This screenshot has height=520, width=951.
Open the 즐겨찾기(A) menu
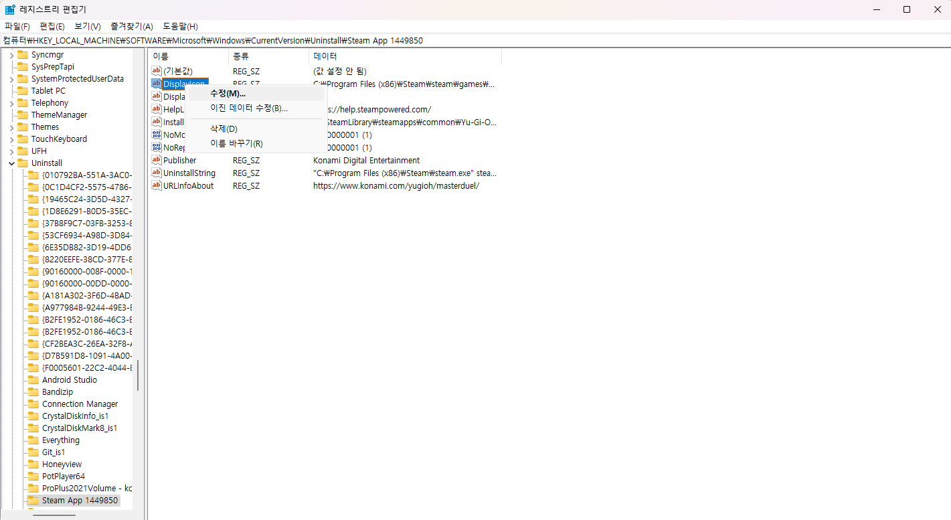tap(132, 26)
